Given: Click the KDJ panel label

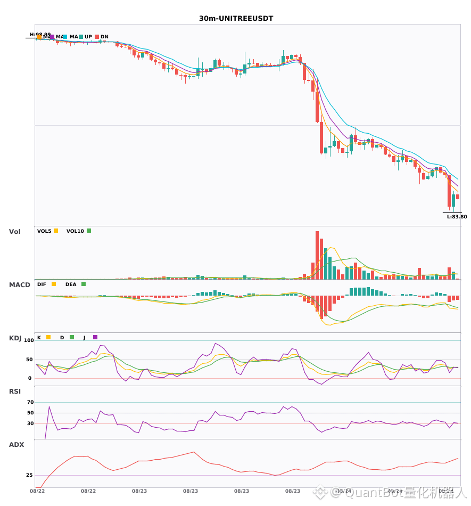Looking at the screenshot, I should tap(15, 338).
